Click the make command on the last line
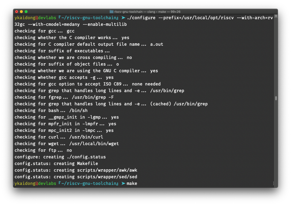Viewport: 291px width, 205px height. [132, 183]
